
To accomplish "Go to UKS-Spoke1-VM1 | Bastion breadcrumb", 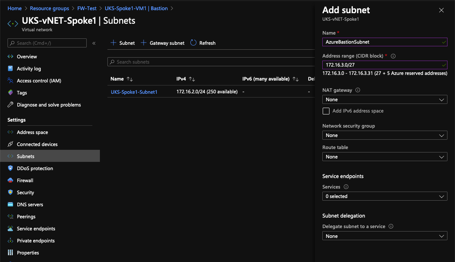I will click(136, 8).
